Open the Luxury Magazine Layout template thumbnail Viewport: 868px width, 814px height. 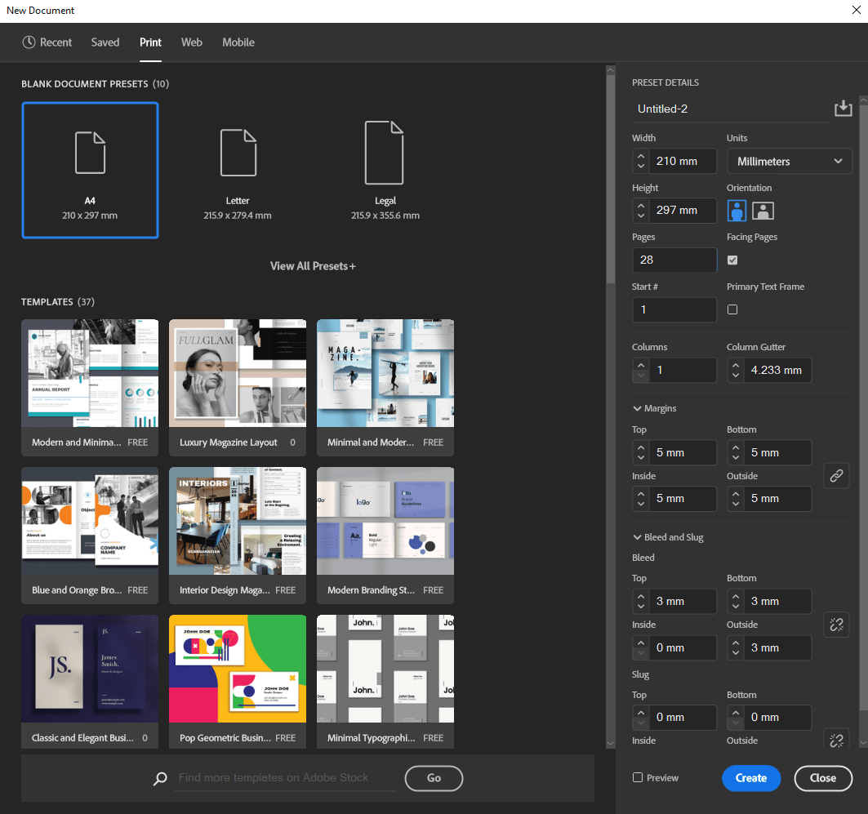[238, 374]
